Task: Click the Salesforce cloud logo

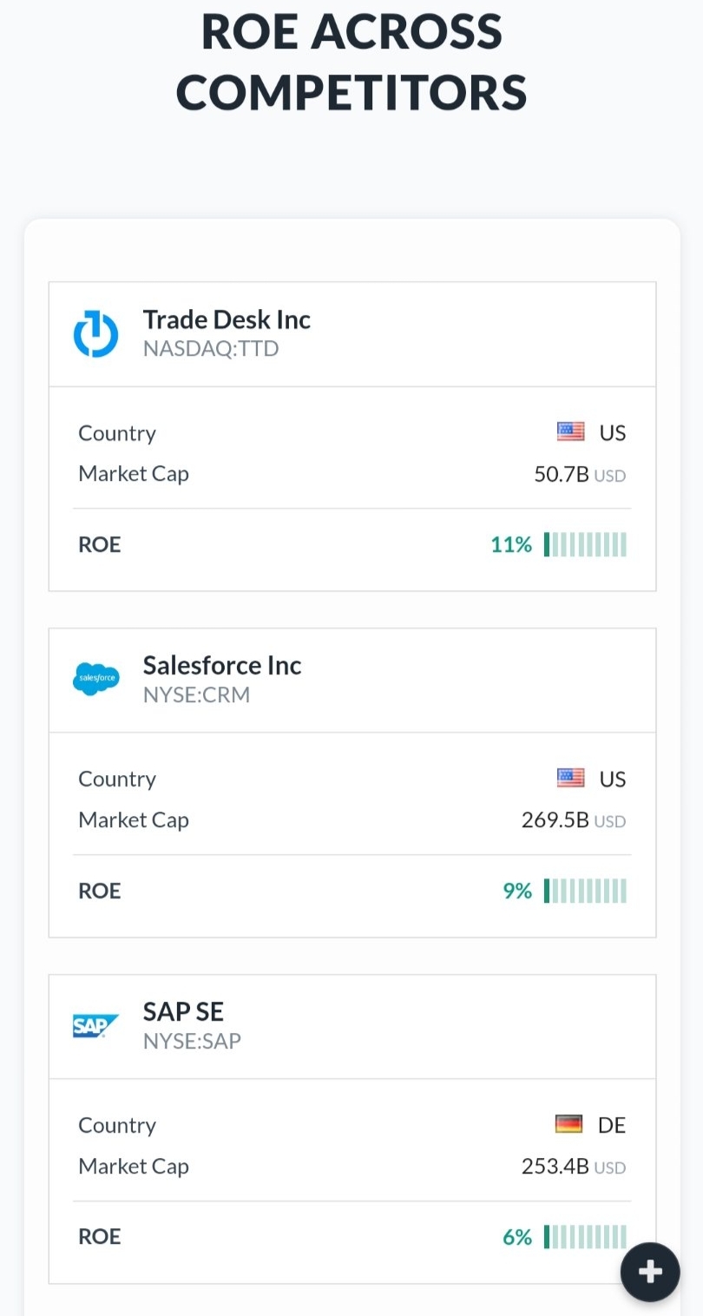Action: point(95,680)
